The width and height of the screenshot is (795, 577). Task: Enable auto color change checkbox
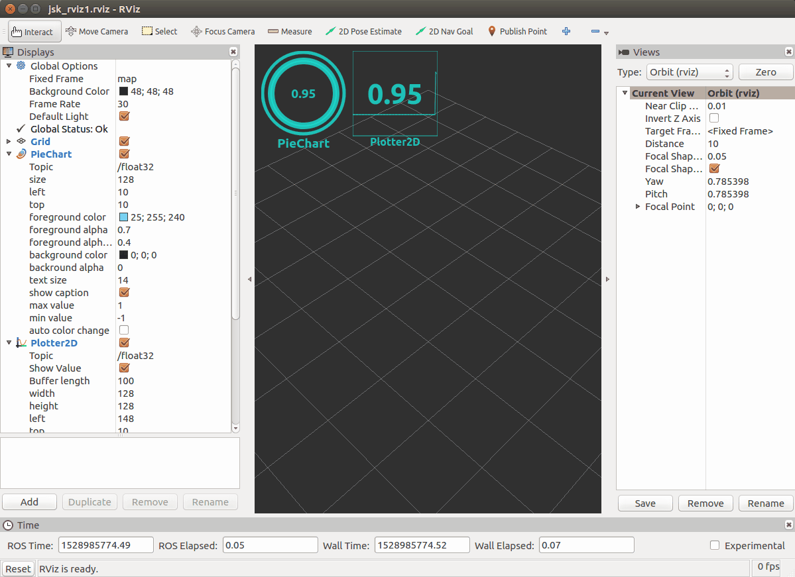[124, 331]
